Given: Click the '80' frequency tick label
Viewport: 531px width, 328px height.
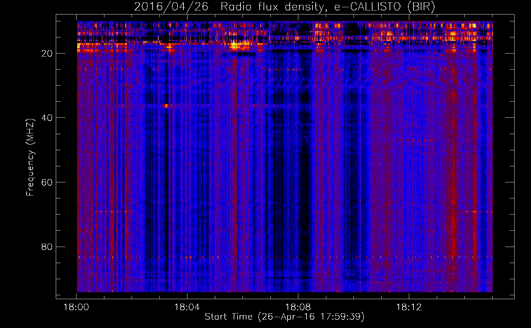Looking at the screenshot, I should click(x=47, y=247).
